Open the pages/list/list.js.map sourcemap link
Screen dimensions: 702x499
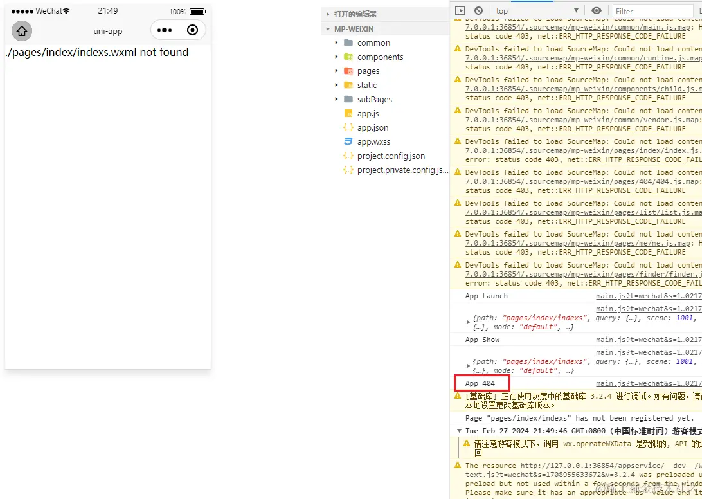583,212
